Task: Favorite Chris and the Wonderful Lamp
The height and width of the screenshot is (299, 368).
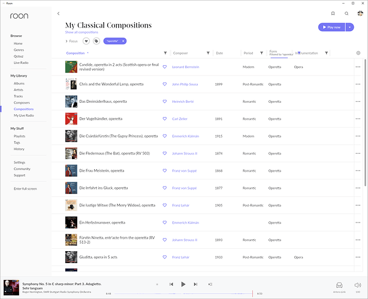Action: click(x=165, y=84)
